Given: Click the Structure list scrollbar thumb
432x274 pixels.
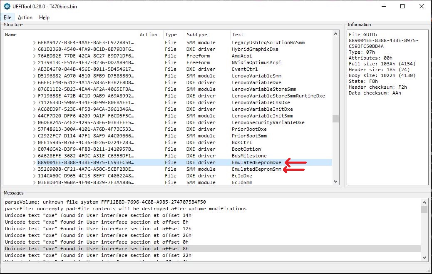Looking at the screenshot, I should (x=335, y=119).
